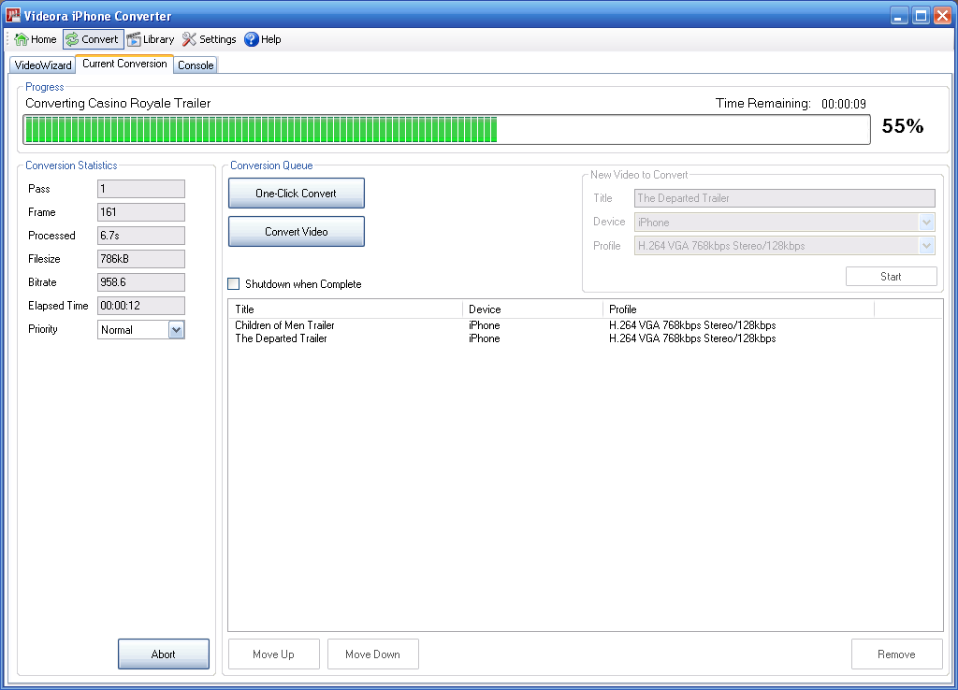This screenshot has width=958, height=690.
Task: Enable Shutdown when Complete checkbox
Action: [x=234, y=284]
